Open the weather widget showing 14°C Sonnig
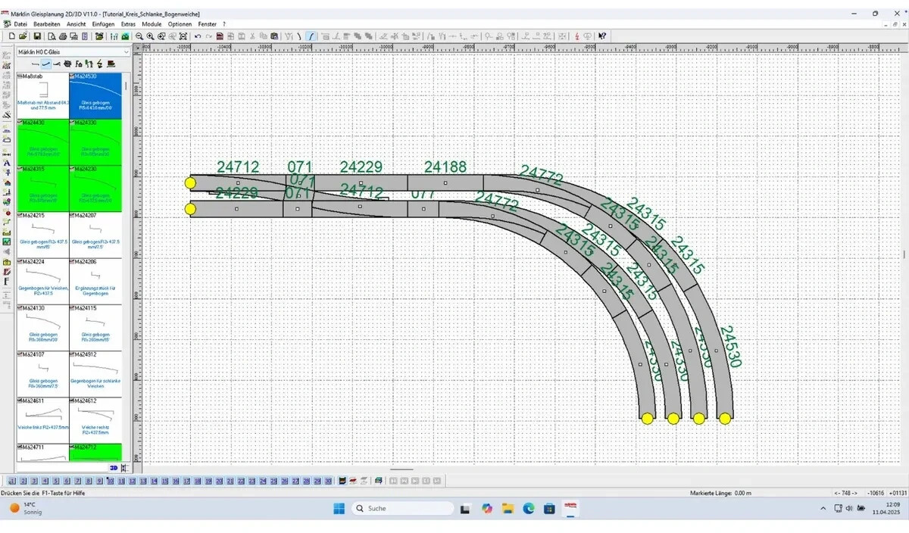This screenshot has height=533, width=909. tap(26, 508)
